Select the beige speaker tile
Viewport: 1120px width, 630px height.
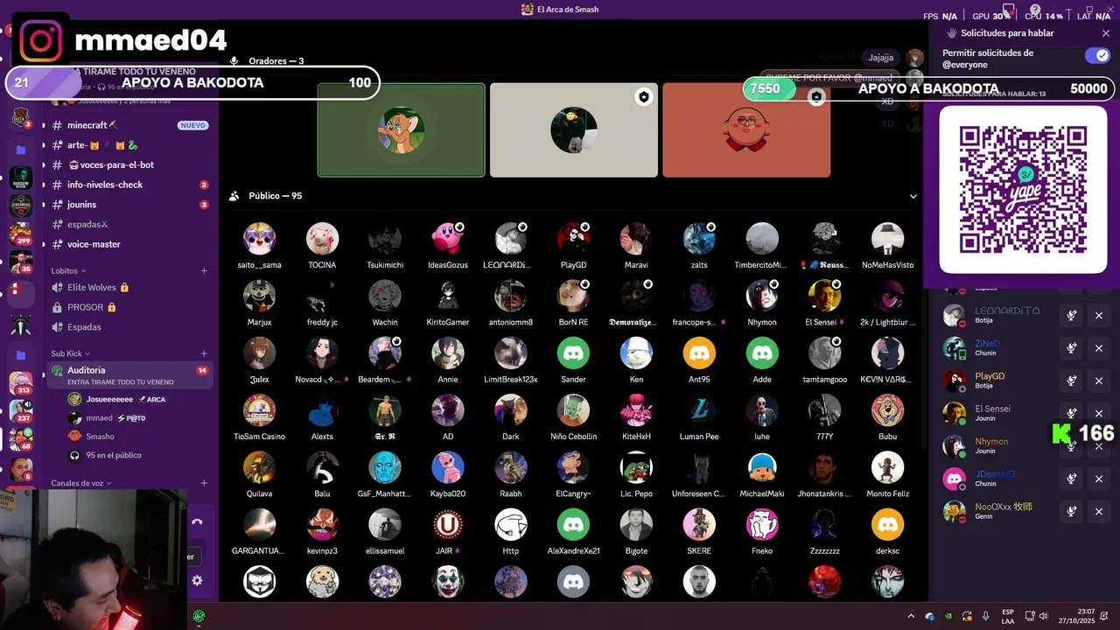[574, 130]
